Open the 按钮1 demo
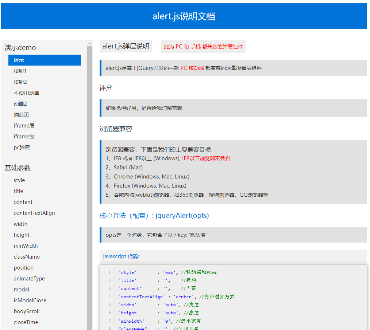The image size is (370, 330). [20, 71]
